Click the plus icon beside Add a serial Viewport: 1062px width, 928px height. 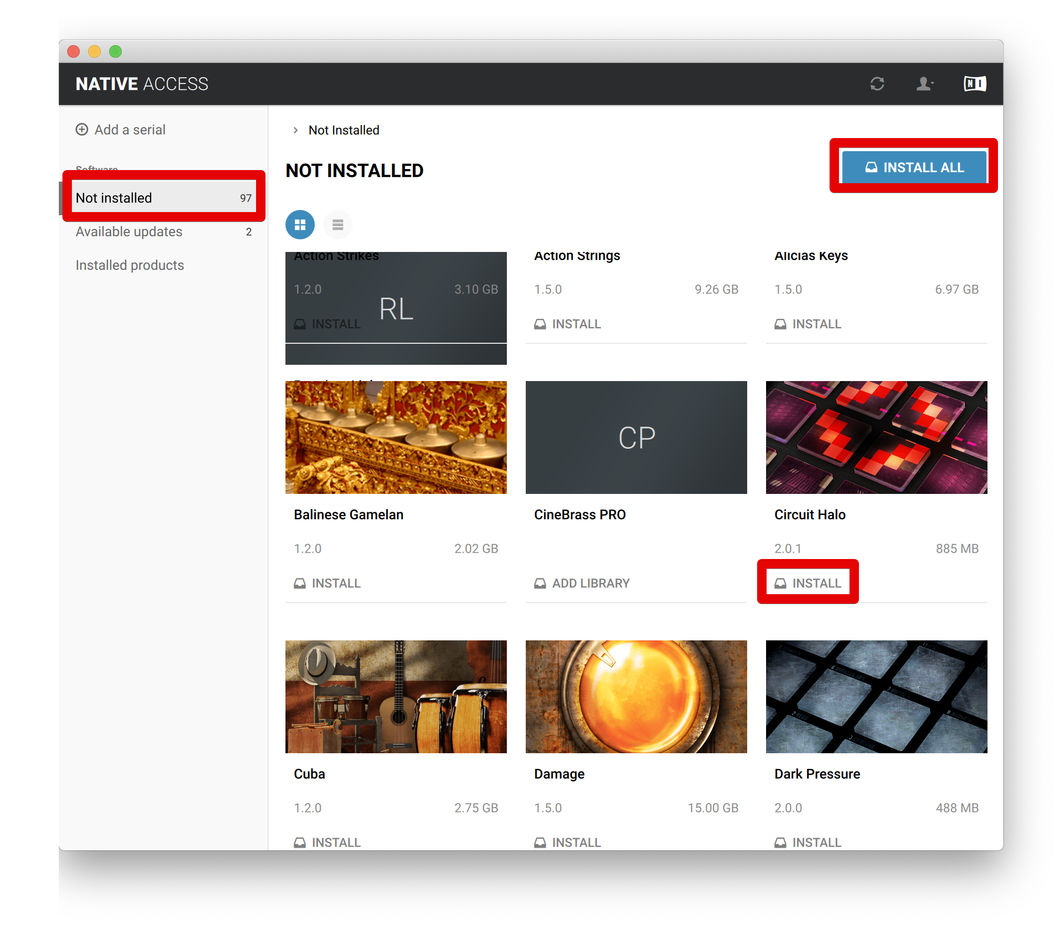click(x=82, y=129)
